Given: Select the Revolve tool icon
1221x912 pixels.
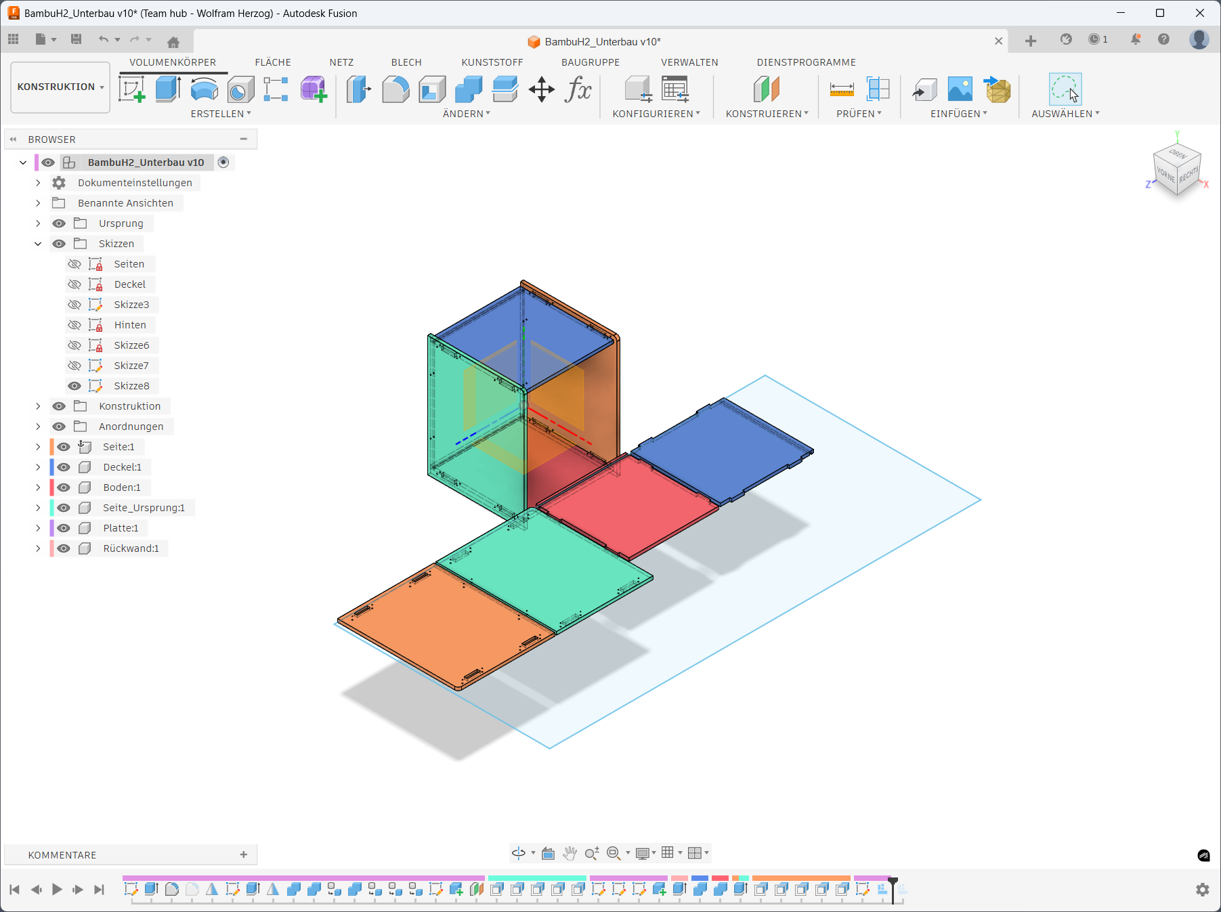Looking at the screenshot, I should pos(204,89).
